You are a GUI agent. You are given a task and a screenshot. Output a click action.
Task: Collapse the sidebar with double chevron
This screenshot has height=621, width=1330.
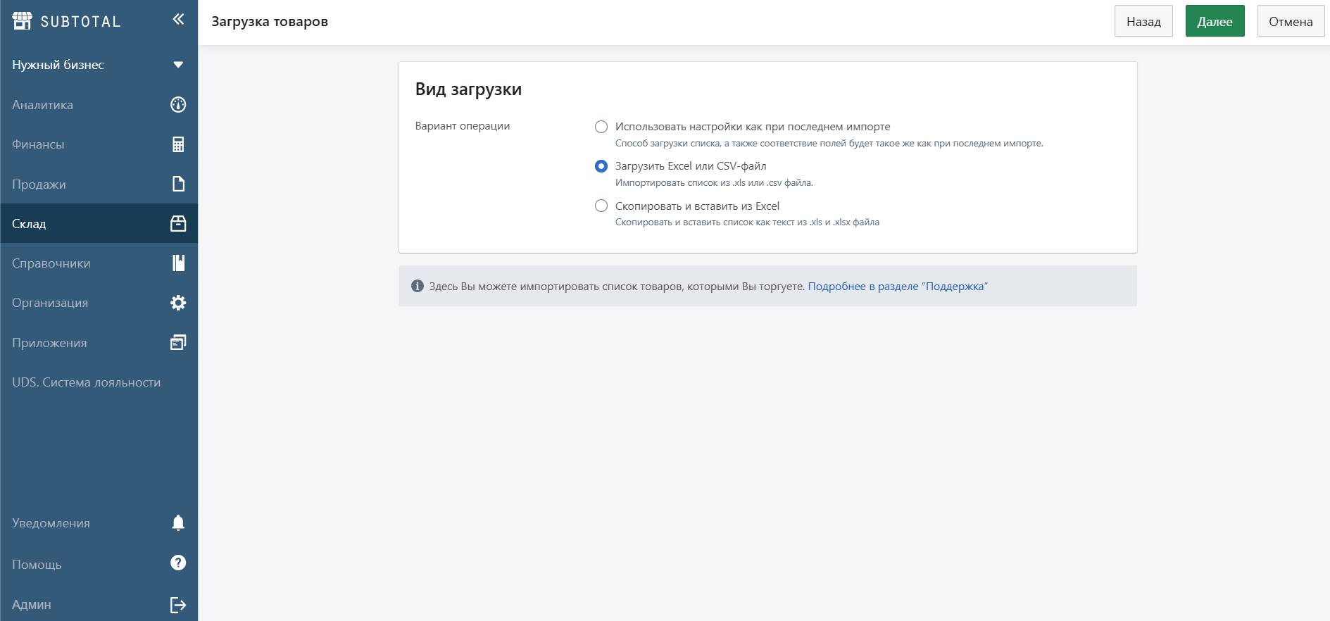point(178,19)
